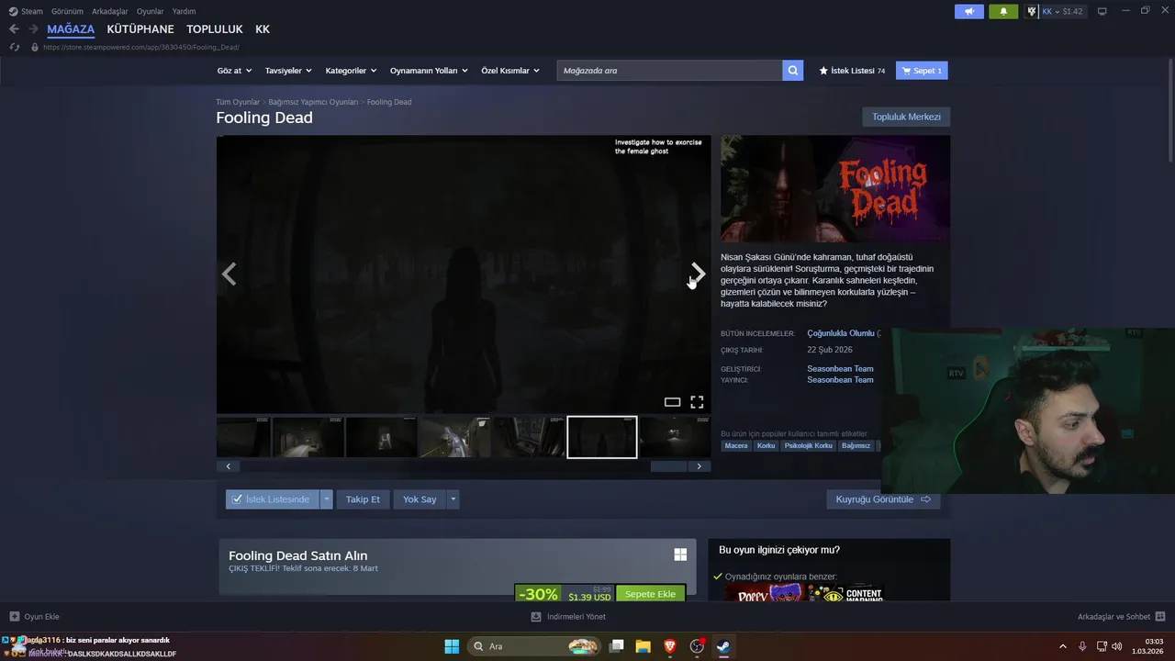Open OBS Studio from taskbar
Viewport: 1175px width, 661px height.
coord(697,646)
